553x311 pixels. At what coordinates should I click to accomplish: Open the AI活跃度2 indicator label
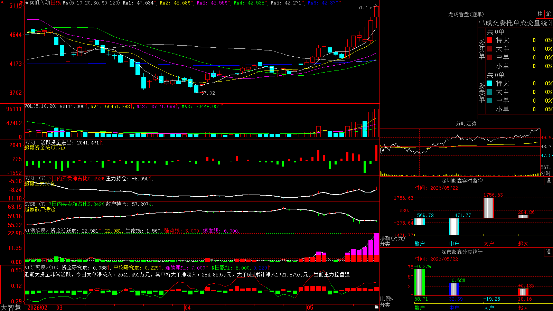36,231
